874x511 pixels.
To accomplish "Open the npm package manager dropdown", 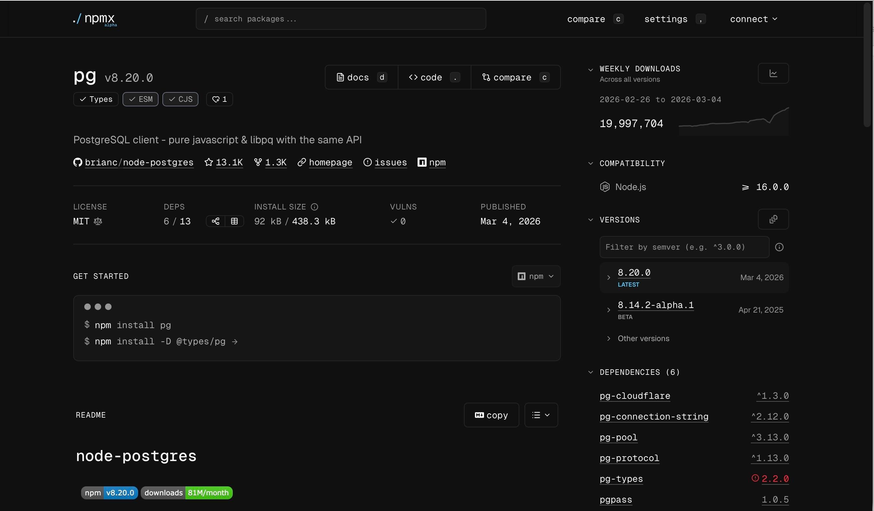I will pos(536,276).
